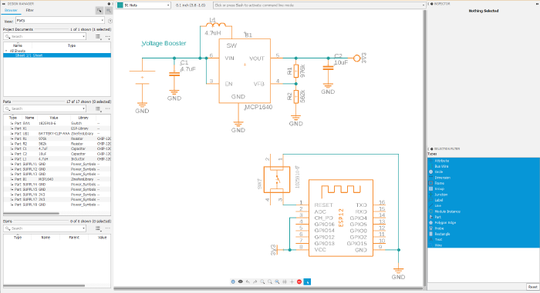Select part SW1 switch in Parts list
Image resolution: width=540 pixels, height=293 pixels.
tap(57, 123)
